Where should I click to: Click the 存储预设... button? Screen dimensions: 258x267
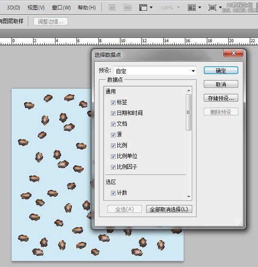[x=221, y=98]
